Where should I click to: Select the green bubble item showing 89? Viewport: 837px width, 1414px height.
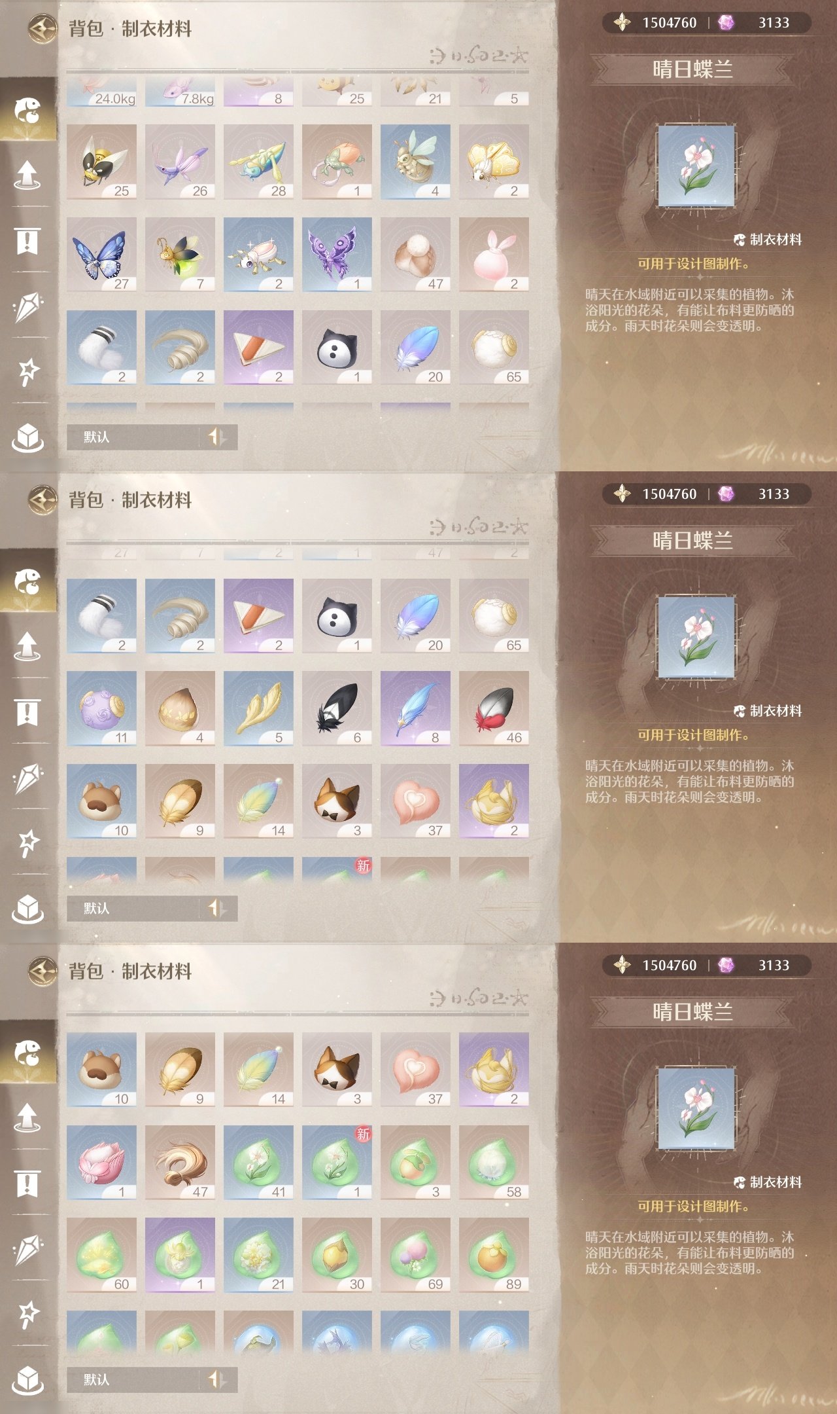click(x=494, y=1255)
